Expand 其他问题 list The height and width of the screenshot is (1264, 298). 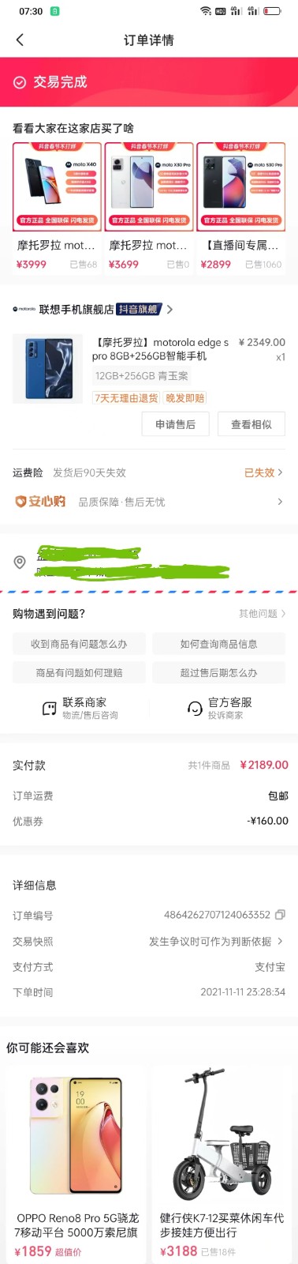(263, 613)
